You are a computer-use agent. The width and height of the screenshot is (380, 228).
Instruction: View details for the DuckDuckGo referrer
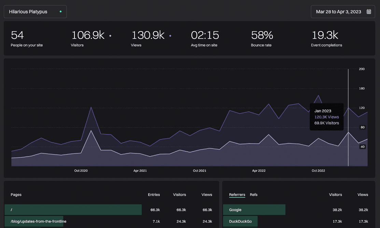coord(240,221)
